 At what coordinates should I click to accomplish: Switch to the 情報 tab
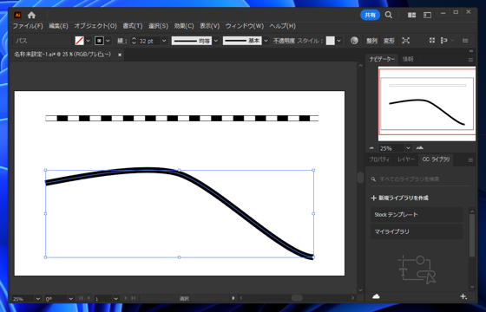[x=408, y=59]
